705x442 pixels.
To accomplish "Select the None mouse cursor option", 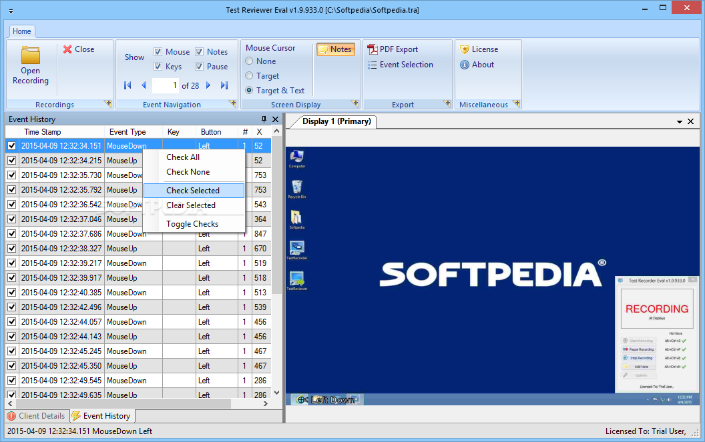I will (249, 61).
